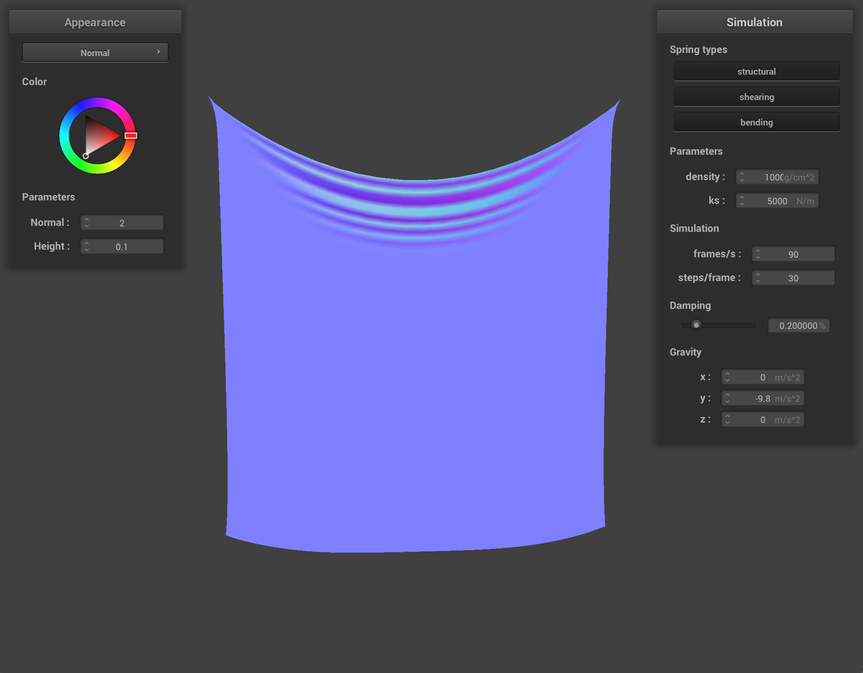Viewport: 863px width, 673px height.
Task: Click the Height field stepper arrows
Action: coord(86,246)
